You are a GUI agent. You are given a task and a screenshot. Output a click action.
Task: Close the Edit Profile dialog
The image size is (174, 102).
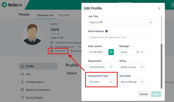159,8
